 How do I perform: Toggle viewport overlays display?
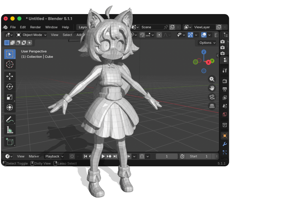coord(204,35)
